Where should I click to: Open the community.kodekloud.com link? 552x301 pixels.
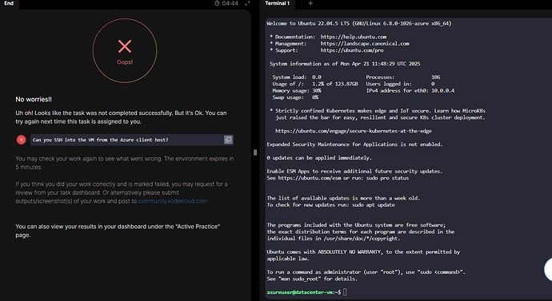click(x=173, y=201)
